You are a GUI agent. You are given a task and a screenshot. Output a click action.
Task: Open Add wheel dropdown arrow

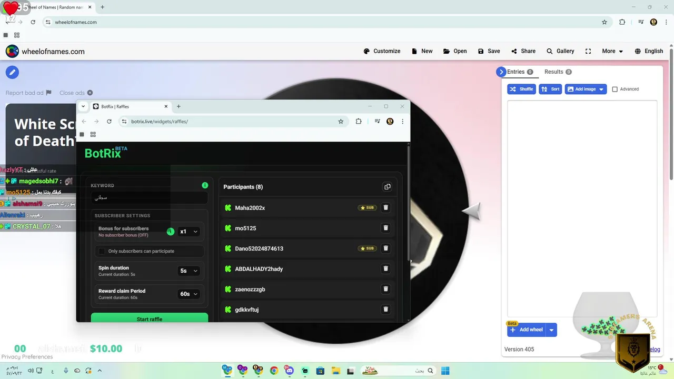[551, 330]
